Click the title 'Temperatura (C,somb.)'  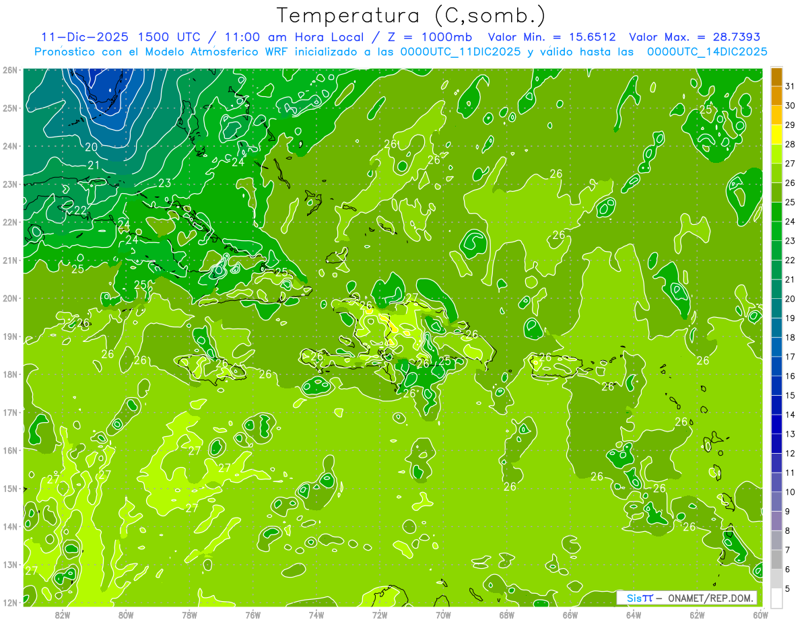point(411,15)
